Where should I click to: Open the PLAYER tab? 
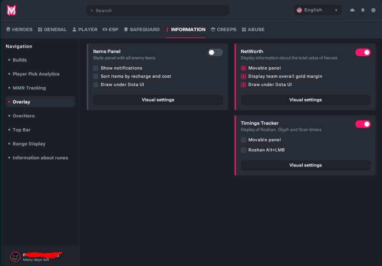[x=85, y=30]
